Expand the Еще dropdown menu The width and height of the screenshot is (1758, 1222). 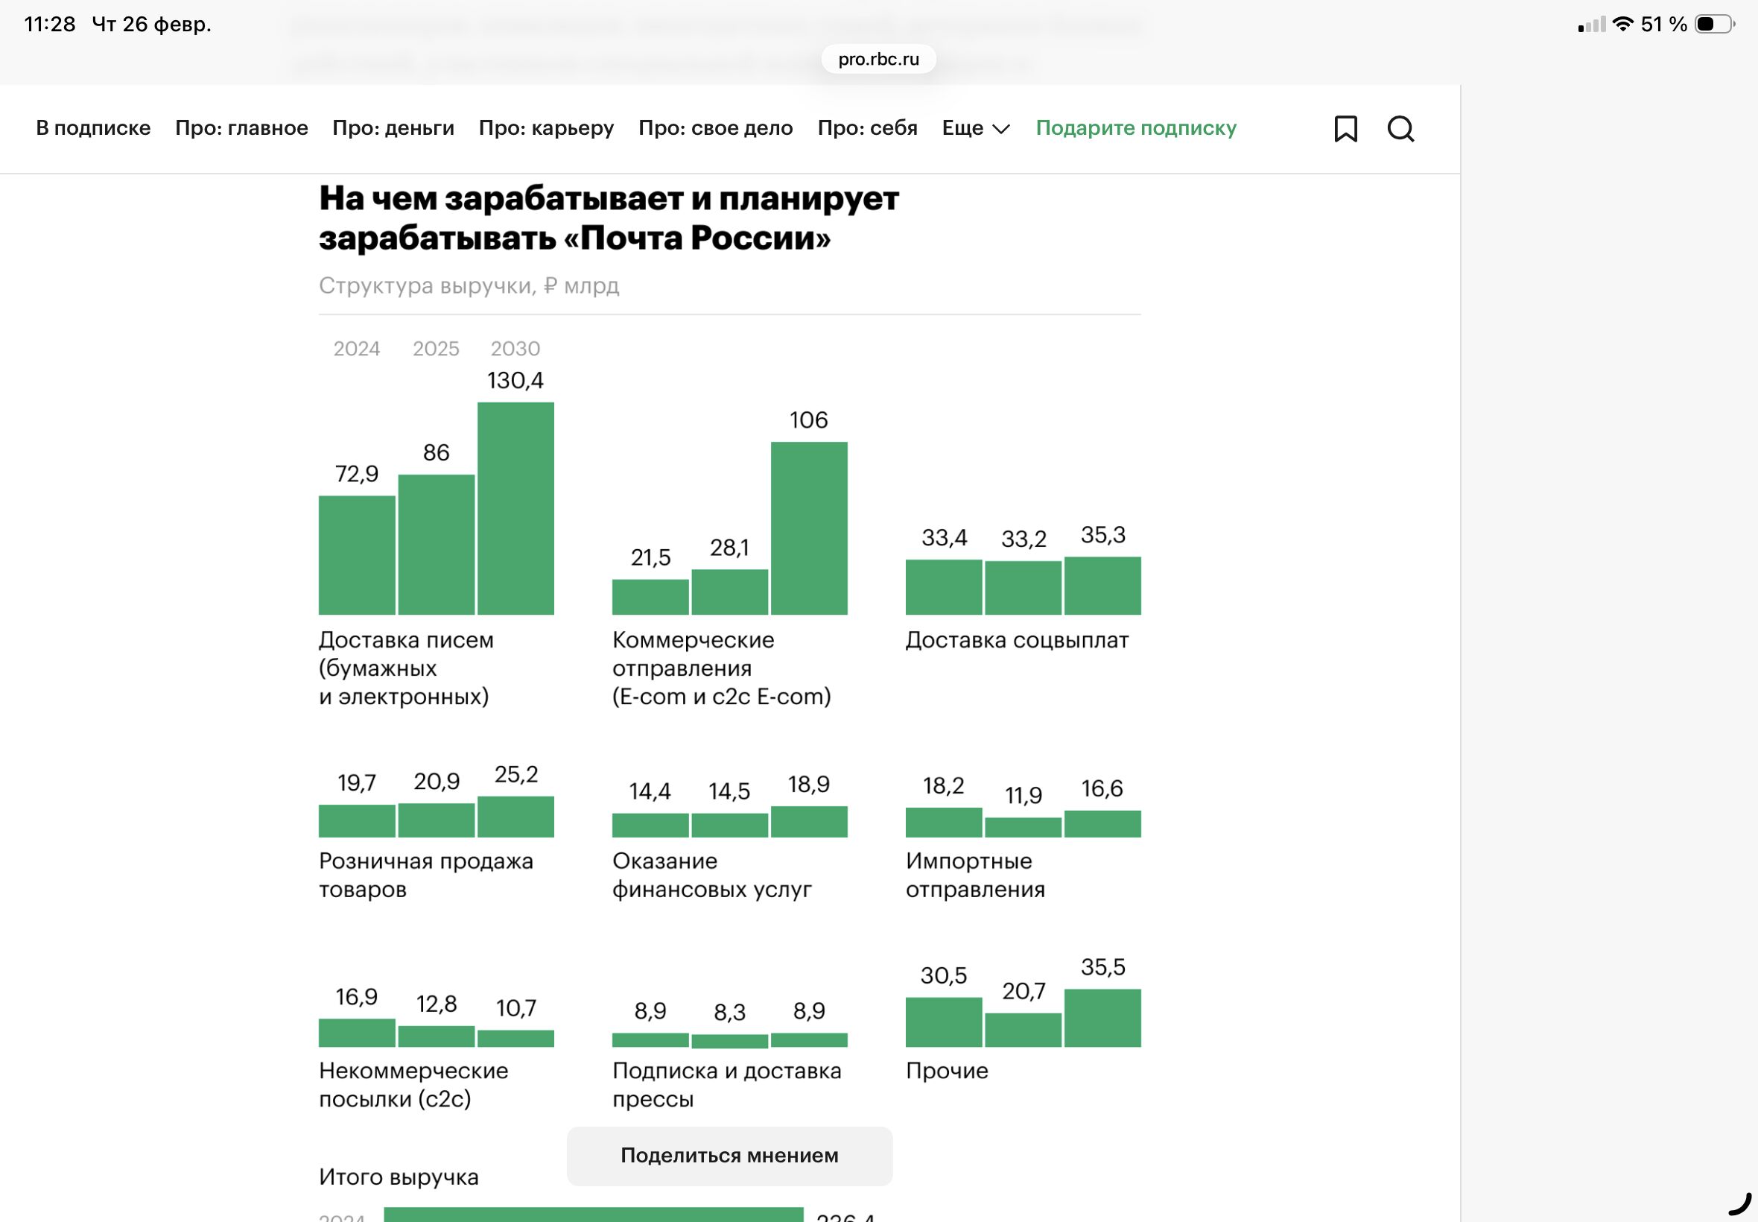click(963, 128)
